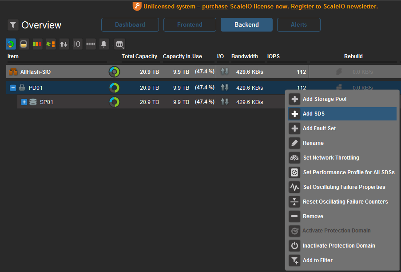Click the Total Capacity column header

tap(139, 56)
